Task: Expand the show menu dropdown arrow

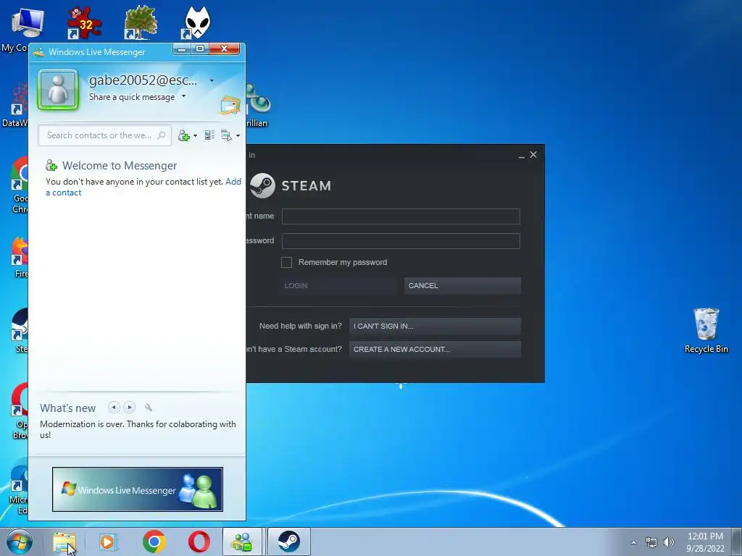Action: tap(238, 136)
